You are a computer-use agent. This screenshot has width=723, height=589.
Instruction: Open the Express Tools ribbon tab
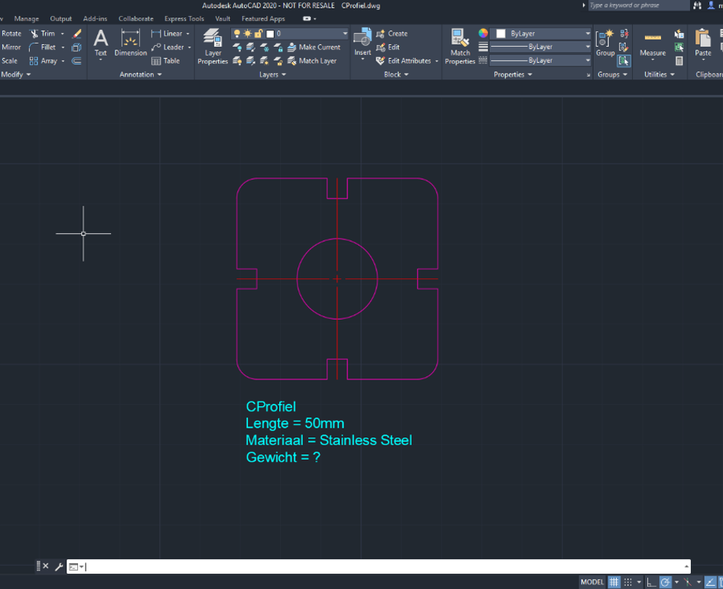click(x=184, y=18)
